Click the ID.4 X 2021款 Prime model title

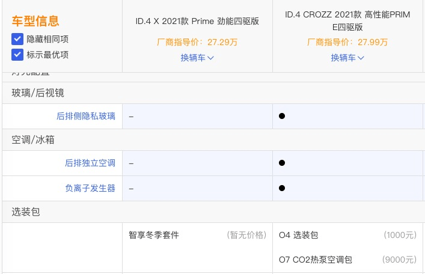197,21
